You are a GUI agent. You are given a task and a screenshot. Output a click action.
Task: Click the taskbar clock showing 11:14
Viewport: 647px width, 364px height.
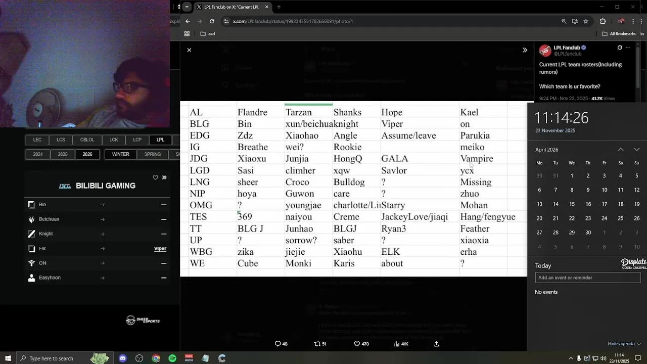(619, 358)
